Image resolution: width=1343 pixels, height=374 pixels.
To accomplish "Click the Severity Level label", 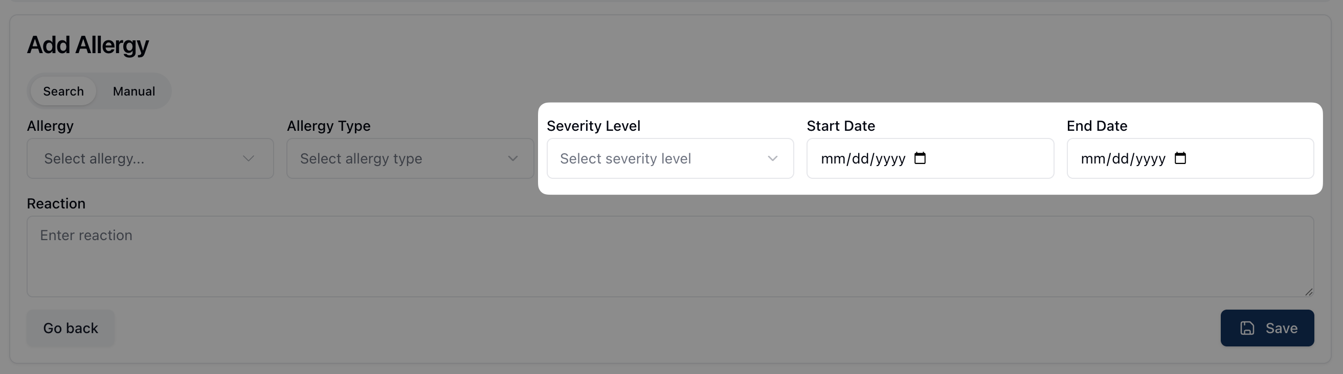I will [593, 126].
